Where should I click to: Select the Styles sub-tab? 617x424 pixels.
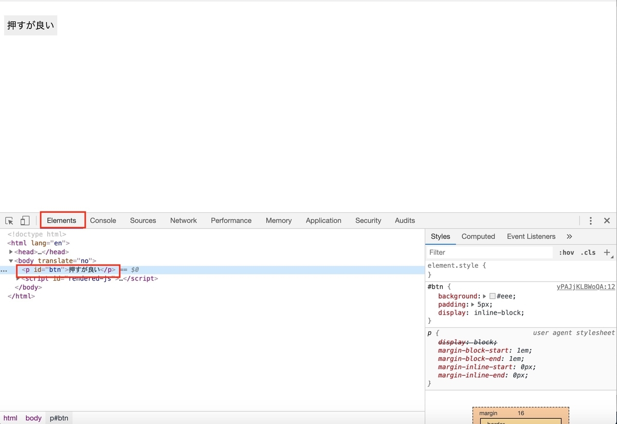coord(440,236)
